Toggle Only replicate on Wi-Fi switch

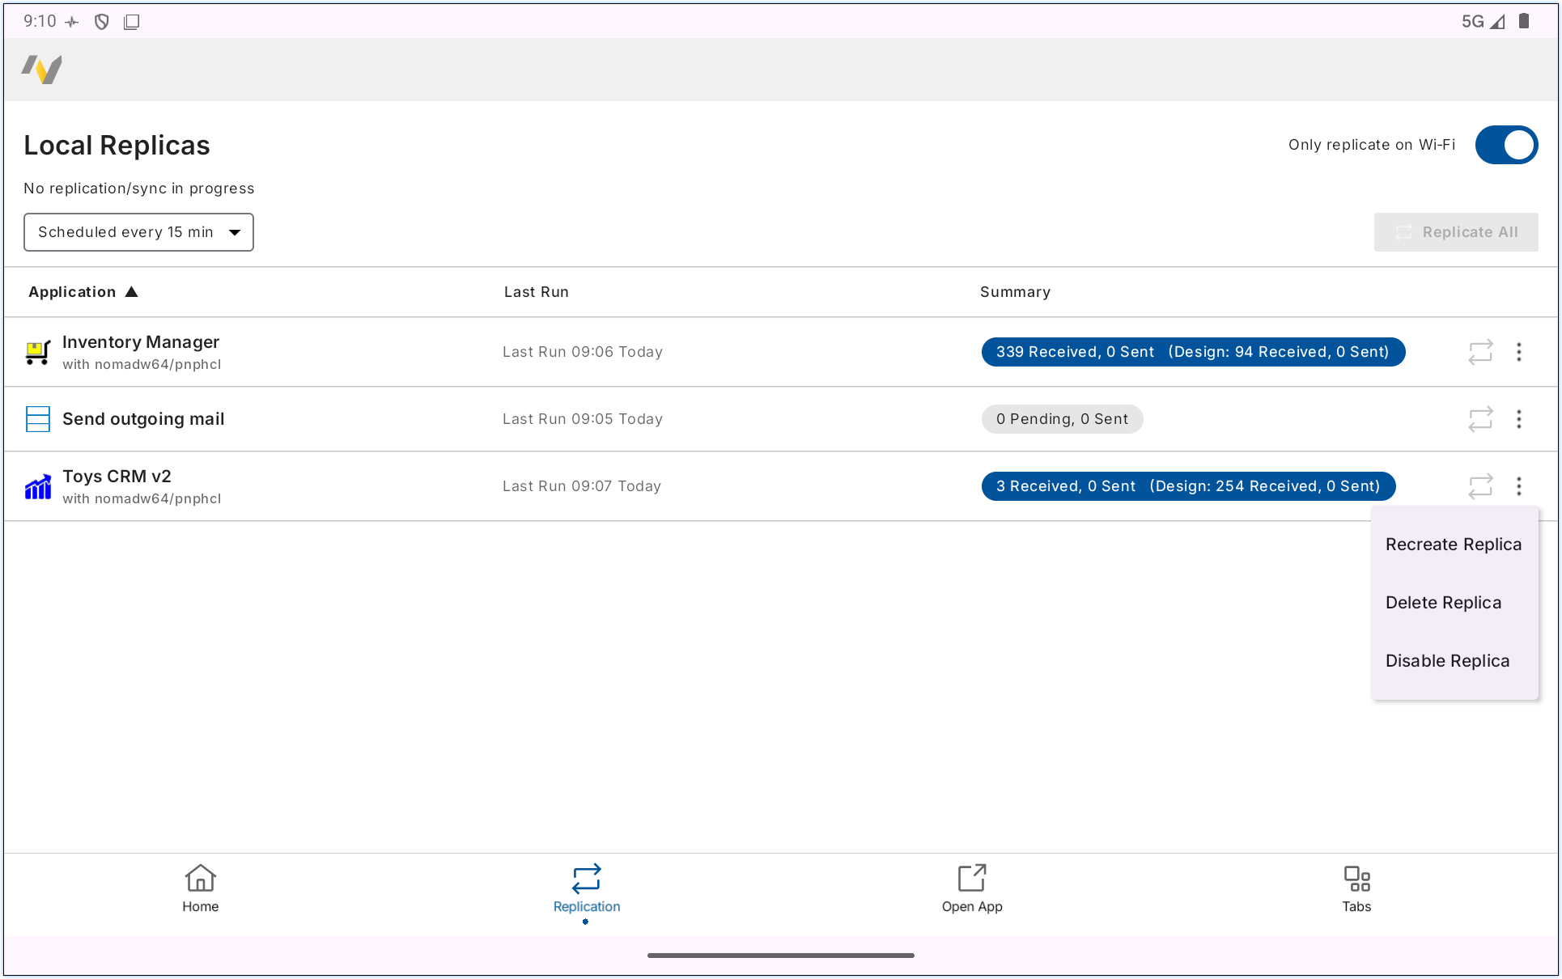coord(1506,145)
